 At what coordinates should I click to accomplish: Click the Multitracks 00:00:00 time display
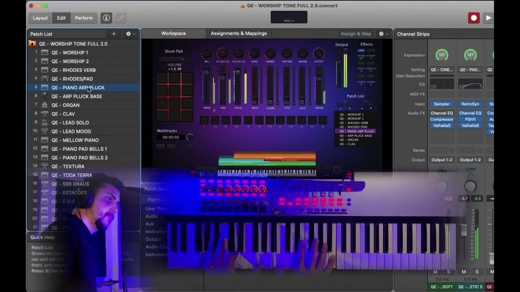coord(171,137)
